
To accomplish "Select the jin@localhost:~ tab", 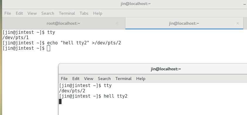I will 184,24.
